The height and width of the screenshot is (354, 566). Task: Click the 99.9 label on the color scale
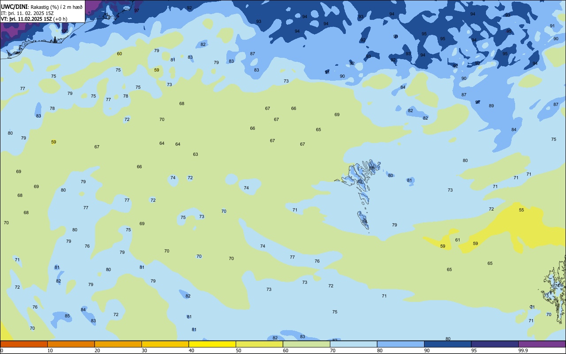click(523, 351)
